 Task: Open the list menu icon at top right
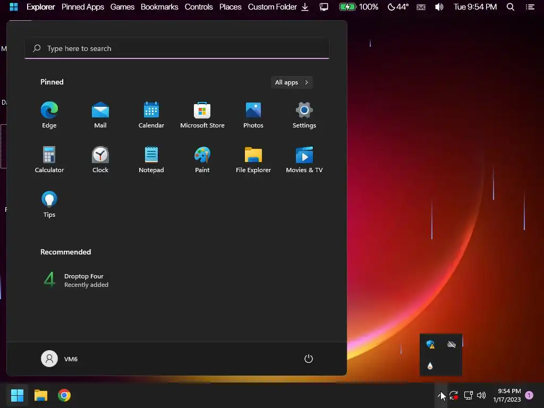(530, 7)
